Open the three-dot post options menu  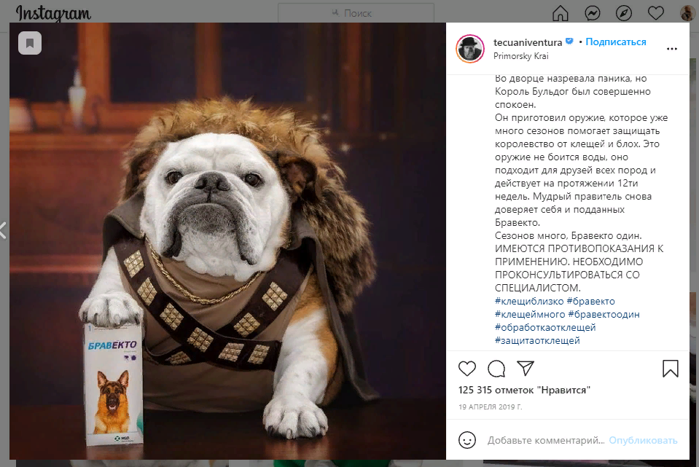(672, 49)
